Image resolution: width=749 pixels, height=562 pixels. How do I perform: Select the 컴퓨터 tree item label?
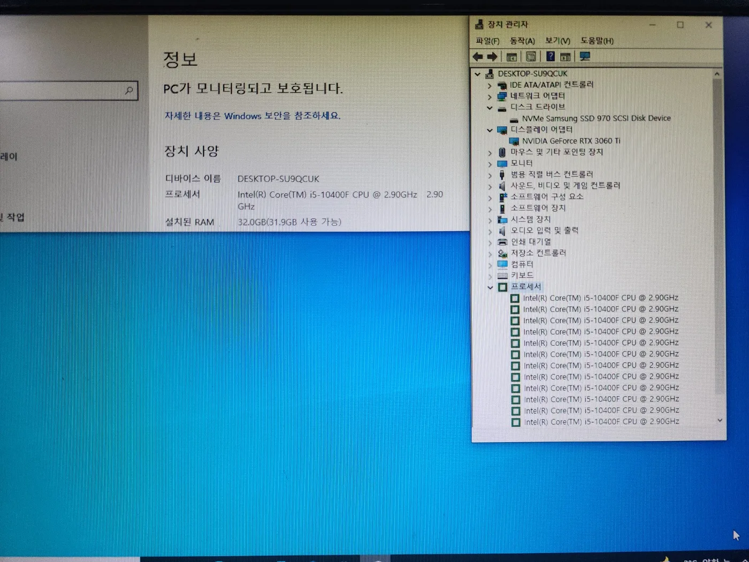[522, 265]
